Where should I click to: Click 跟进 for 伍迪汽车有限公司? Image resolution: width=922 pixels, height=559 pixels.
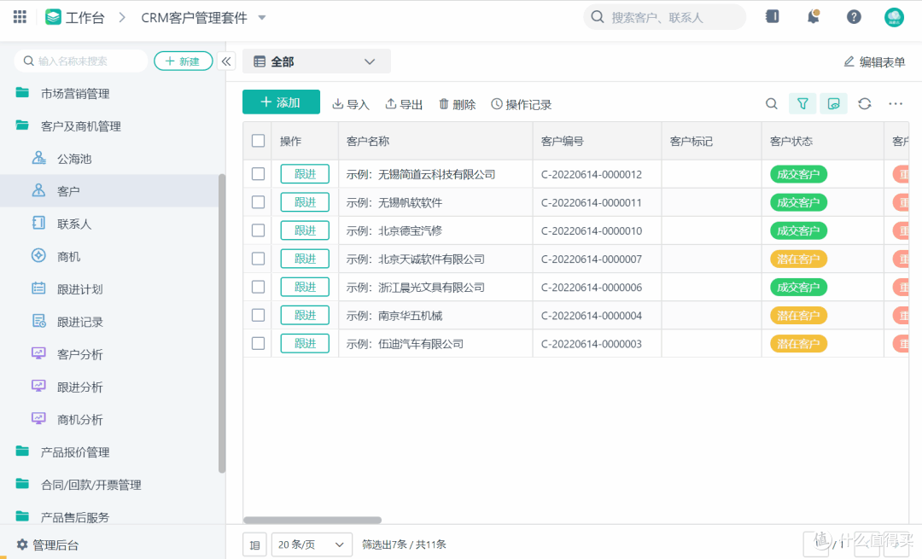click(x=305, y=343)
